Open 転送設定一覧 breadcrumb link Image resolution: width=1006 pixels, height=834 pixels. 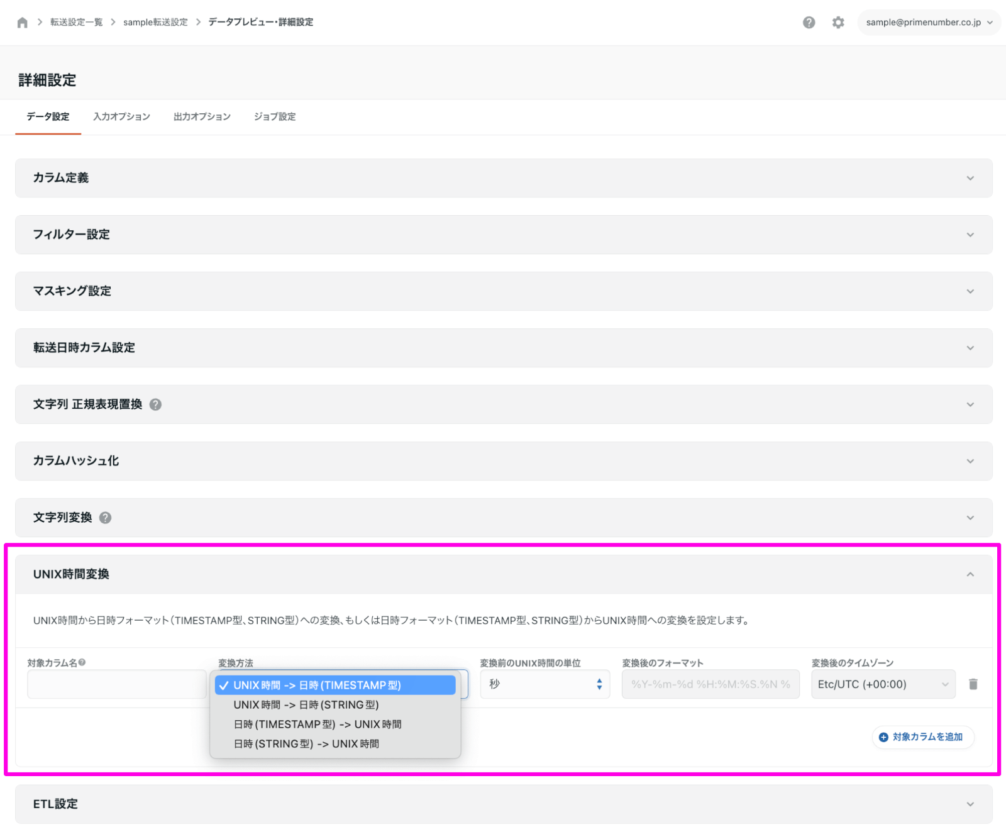click(77, 22)
